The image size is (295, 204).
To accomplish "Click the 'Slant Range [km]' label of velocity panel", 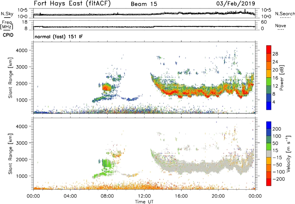I will 10,154.
